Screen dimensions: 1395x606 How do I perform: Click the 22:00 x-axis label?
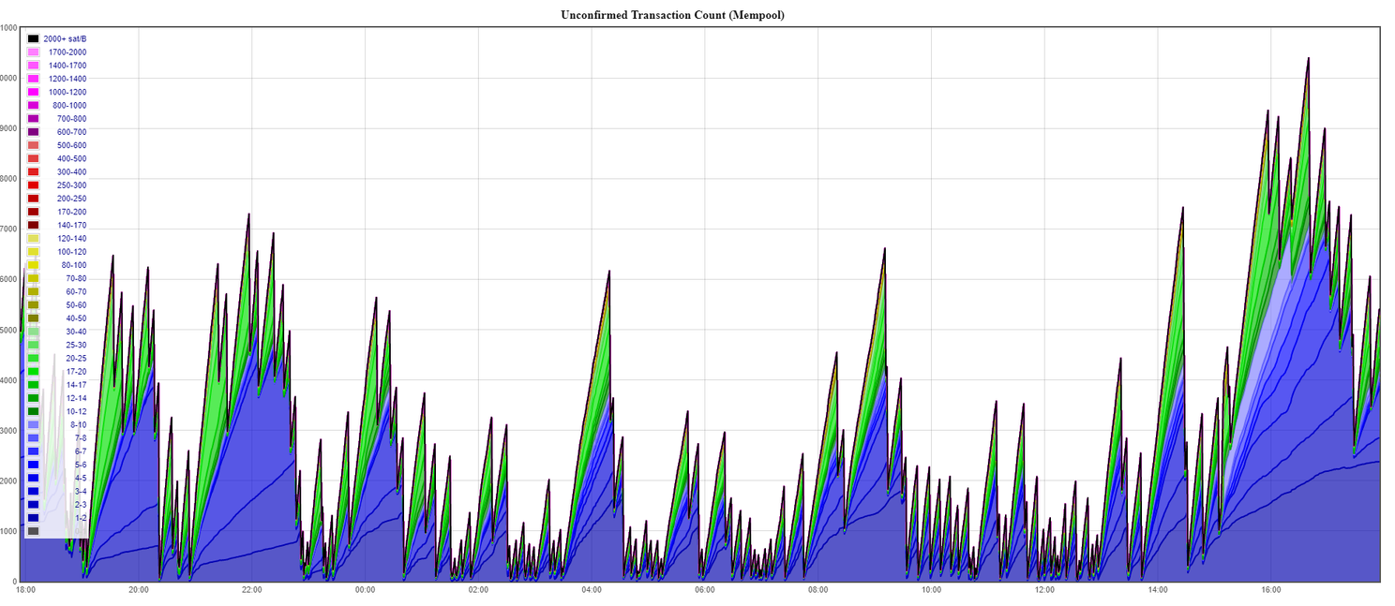click(x=252, y=590)
